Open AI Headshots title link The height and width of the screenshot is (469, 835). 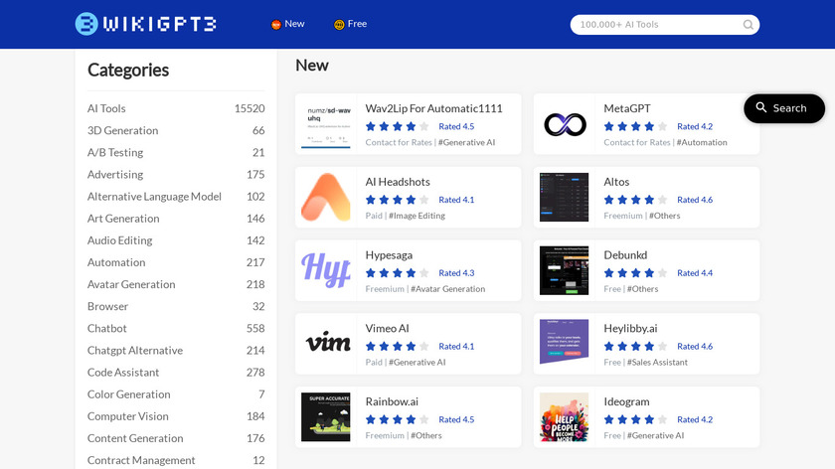coord(398,182)
